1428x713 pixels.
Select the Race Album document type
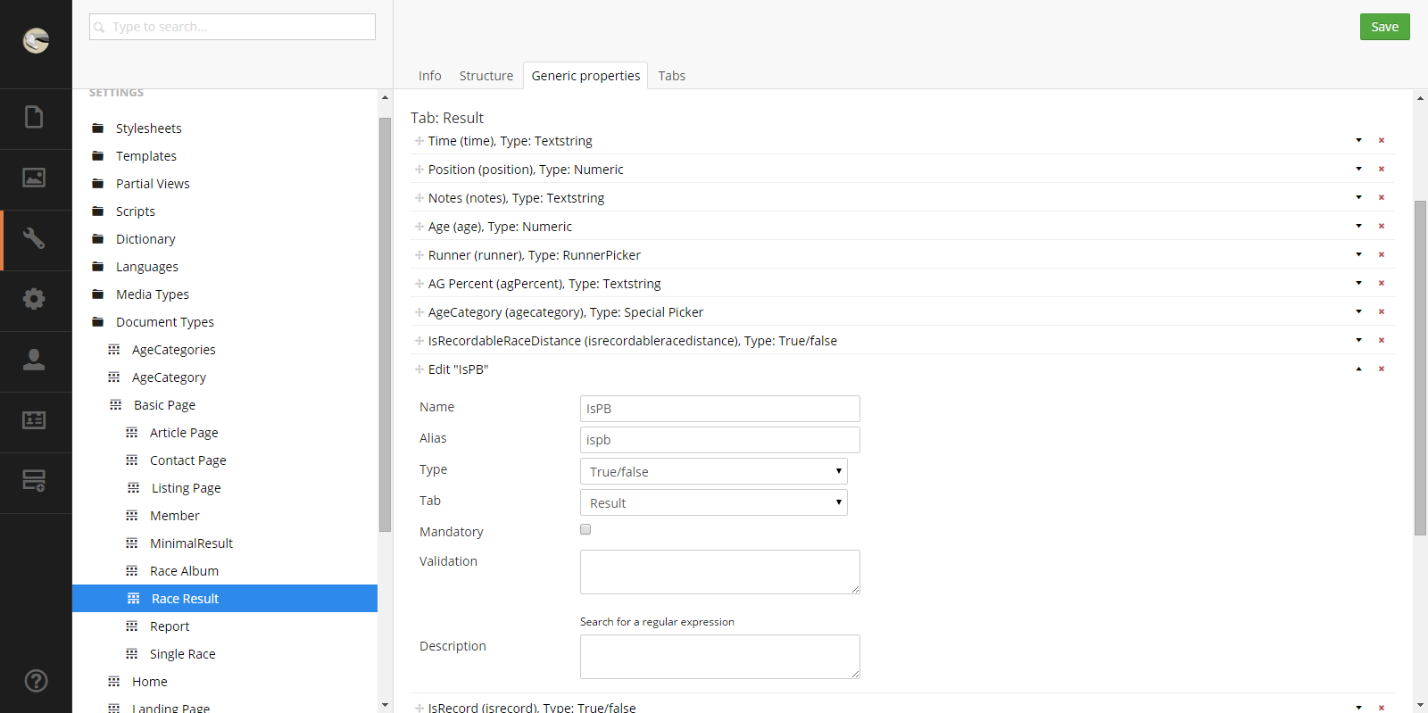pyautogui.click(x=184, y=571)
